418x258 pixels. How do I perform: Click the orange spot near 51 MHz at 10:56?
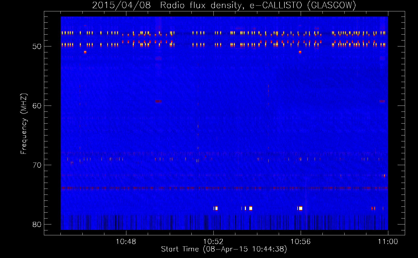[300, 52]
